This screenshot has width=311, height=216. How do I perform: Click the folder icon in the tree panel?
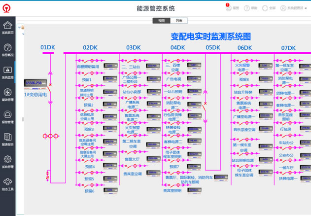click(23, 28)
